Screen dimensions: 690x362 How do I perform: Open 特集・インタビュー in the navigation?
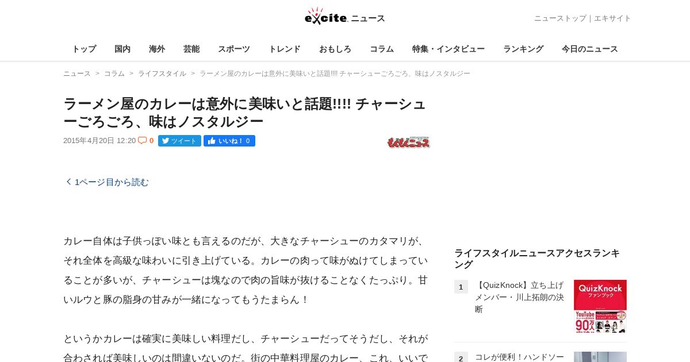448,49
